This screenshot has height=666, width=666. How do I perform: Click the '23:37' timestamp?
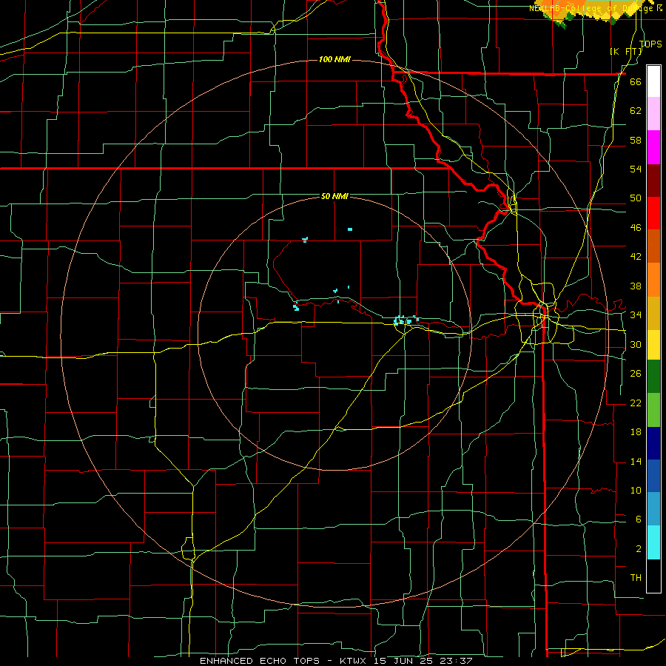tap(456, 661)
